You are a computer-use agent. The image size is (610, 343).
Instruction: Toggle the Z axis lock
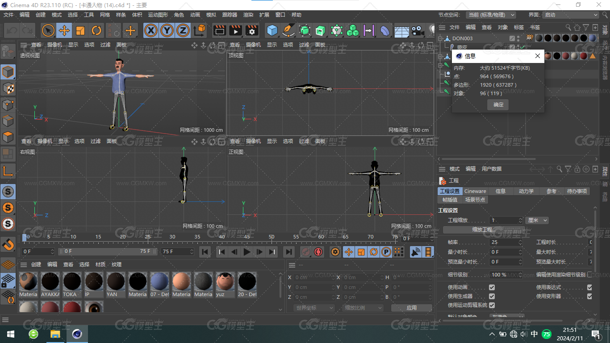(183, 30)
